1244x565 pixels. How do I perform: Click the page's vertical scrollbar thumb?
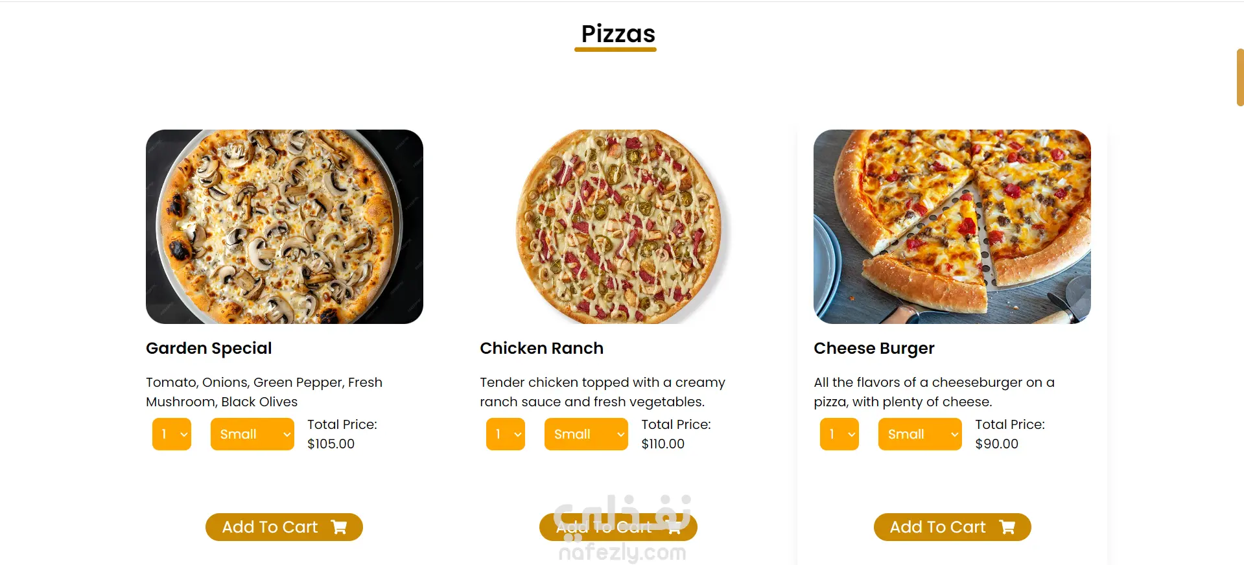pyautogui.click(x=1239, y=77)
